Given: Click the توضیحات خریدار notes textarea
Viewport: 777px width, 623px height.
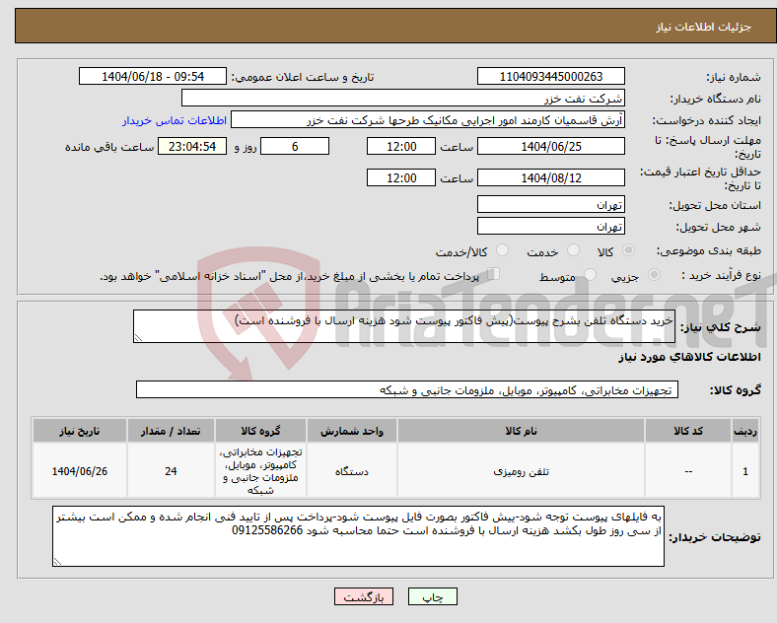Looking at the screenshot, I should tap(358, 536).
